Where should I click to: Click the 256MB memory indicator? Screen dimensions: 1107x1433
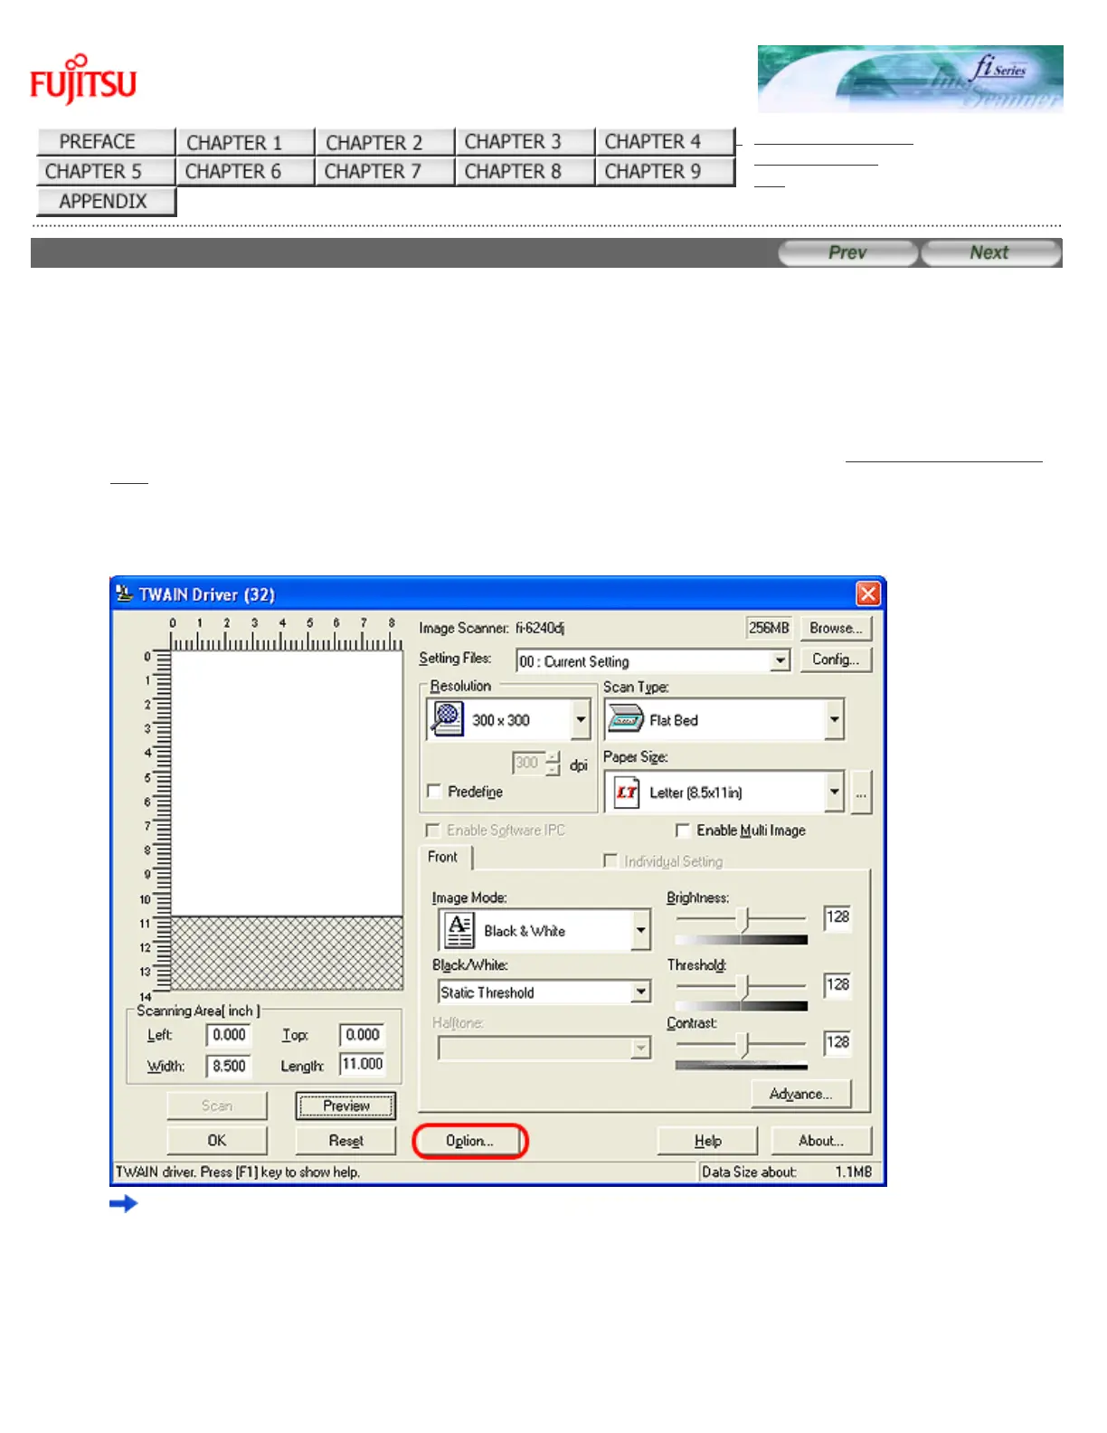(x=769, y=628)
